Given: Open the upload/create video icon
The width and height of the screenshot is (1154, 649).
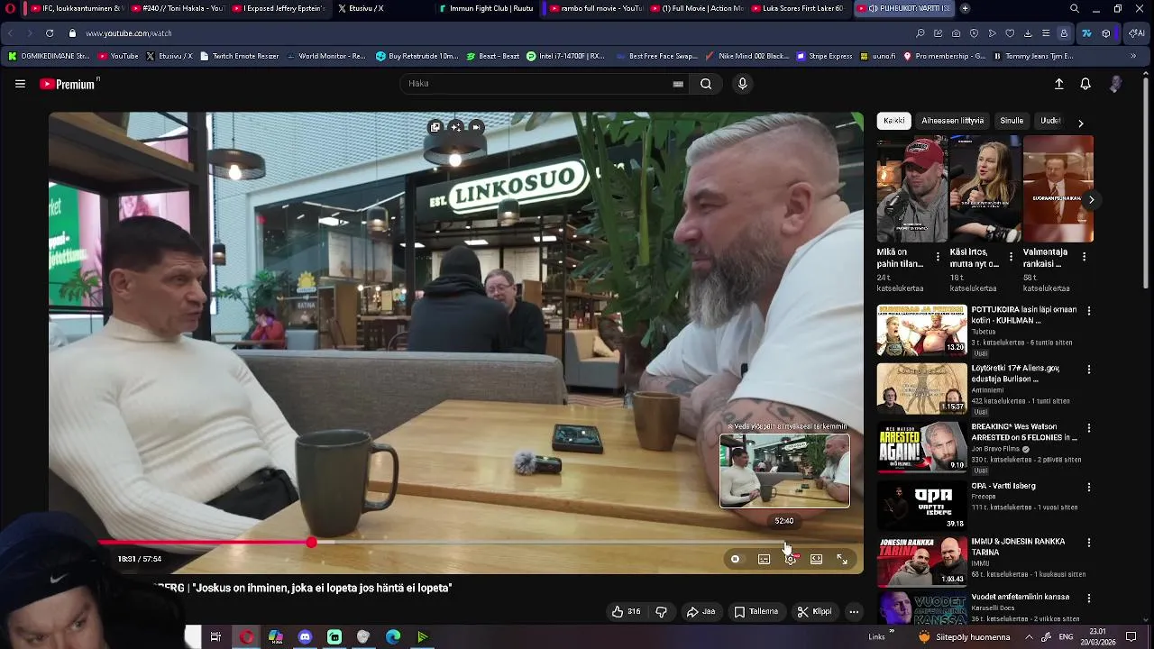Looking at the screenshot, I should [x=1059, y=84].
